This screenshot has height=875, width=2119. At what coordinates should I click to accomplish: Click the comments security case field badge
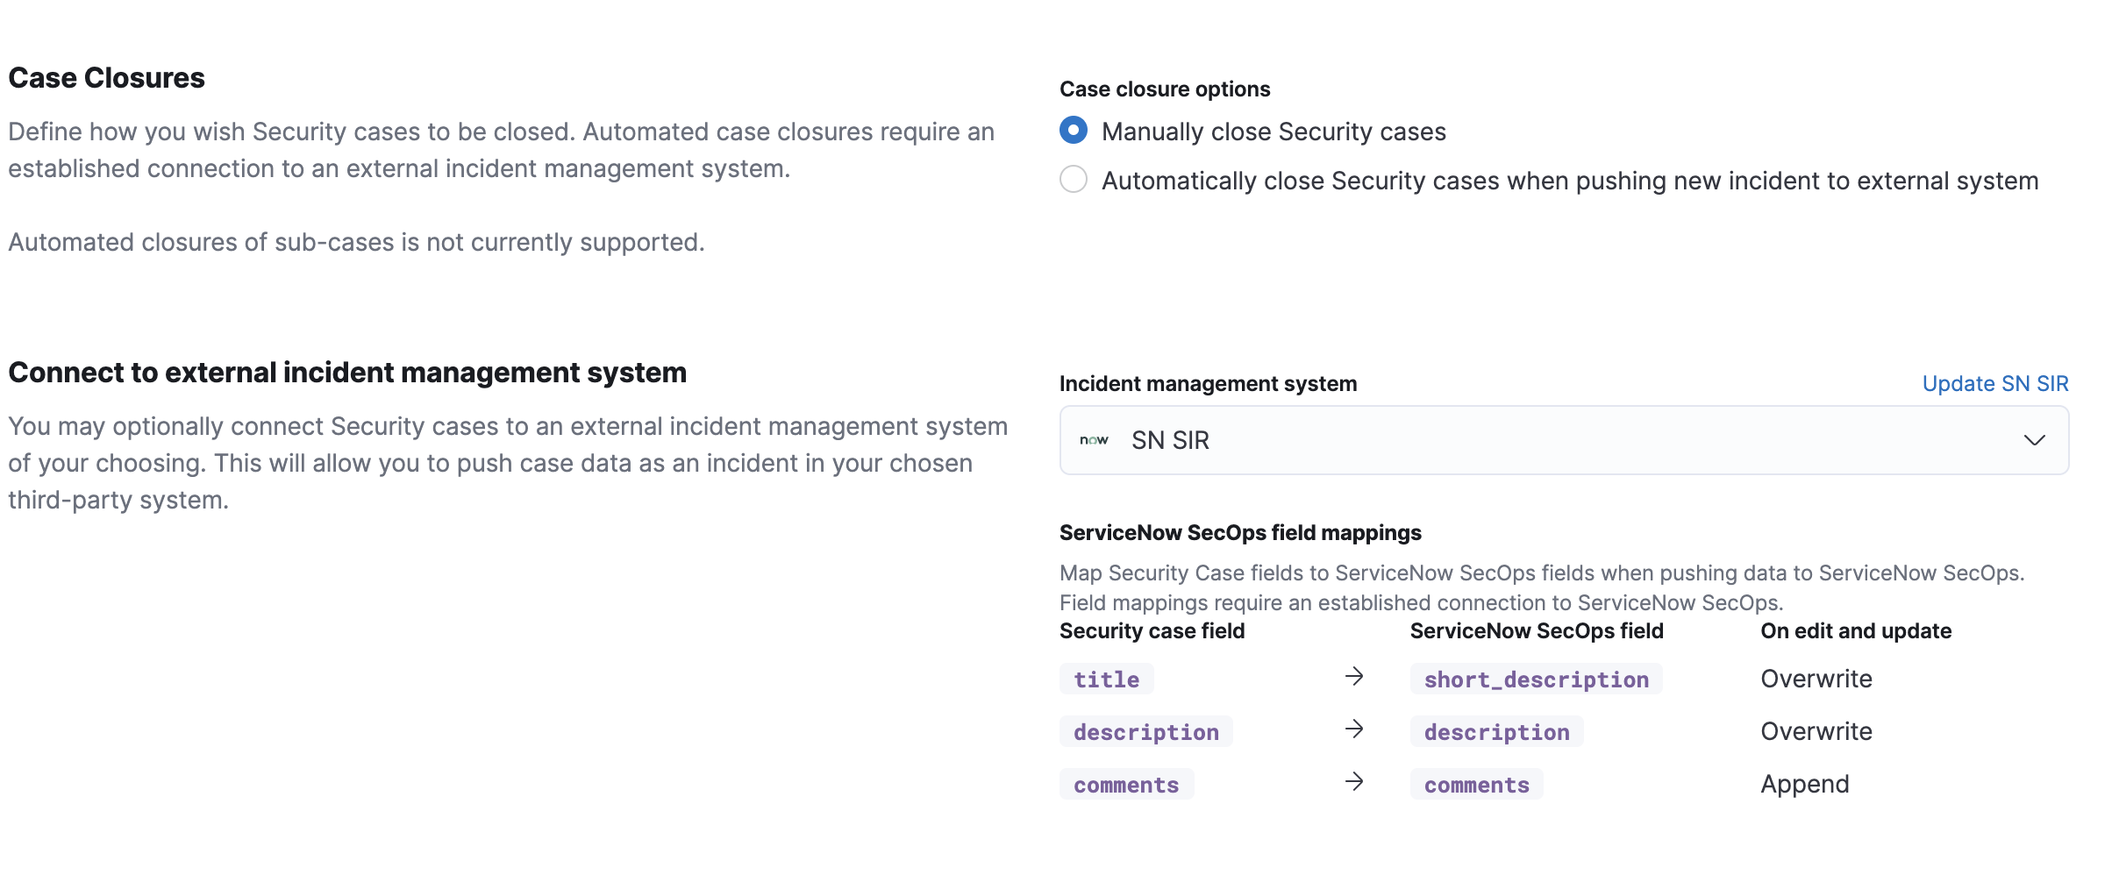pos(1126,785)
